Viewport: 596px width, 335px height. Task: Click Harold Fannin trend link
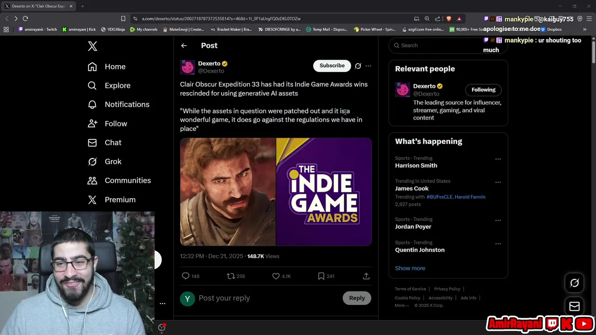pos(470,197)
